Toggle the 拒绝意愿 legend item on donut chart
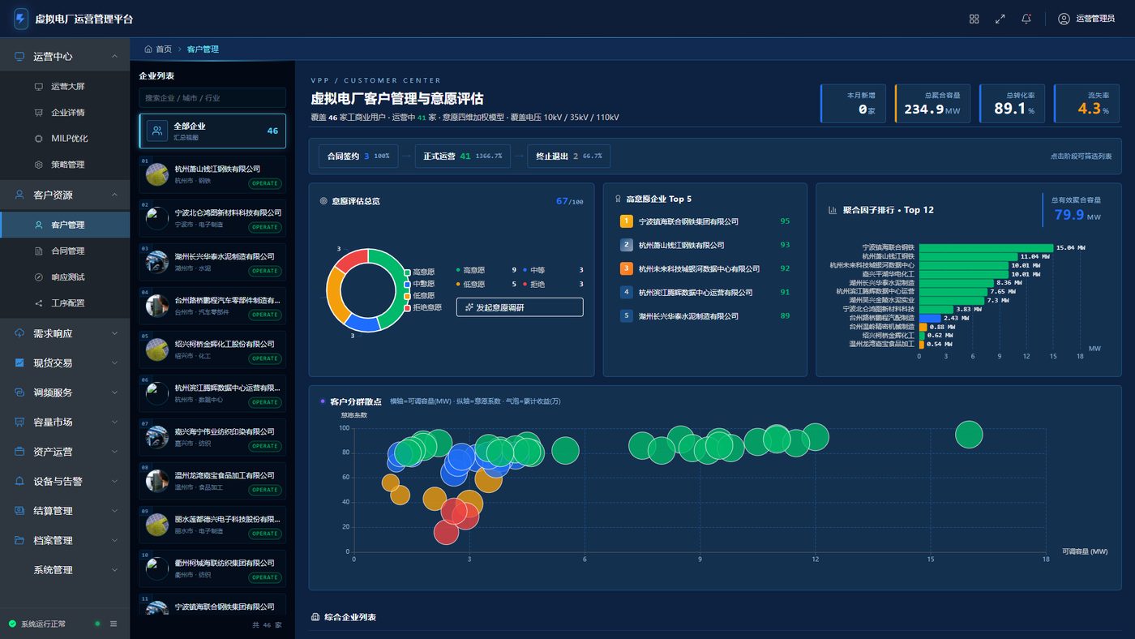 point(422,307)
